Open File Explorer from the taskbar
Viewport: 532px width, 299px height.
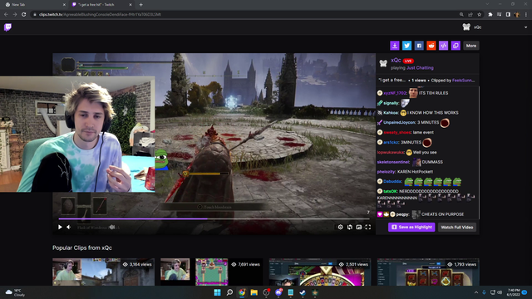coord(254,292)
